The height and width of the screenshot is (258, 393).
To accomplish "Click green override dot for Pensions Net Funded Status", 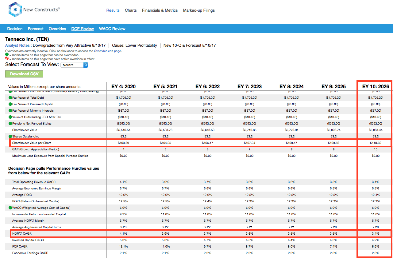I will [10, 124].
